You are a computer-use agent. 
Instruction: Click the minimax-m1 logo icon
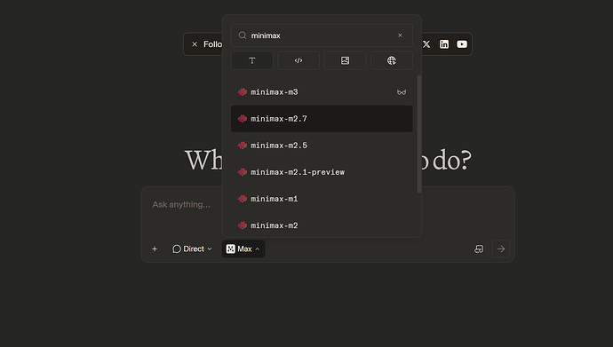(x=243, y=199)
